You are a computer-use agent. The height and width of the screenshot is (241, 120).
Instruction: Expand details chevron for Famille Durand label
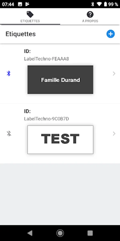[x=114, y=74]
